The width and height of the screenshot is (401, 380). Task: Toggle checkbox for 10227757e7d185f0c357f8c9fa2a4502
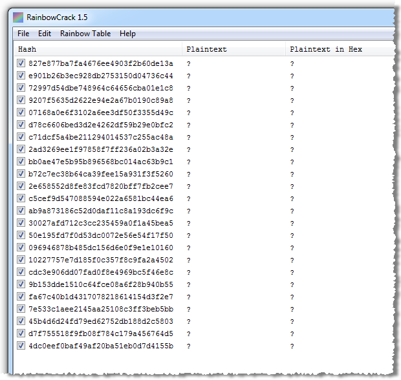click(x=21, y=259)
